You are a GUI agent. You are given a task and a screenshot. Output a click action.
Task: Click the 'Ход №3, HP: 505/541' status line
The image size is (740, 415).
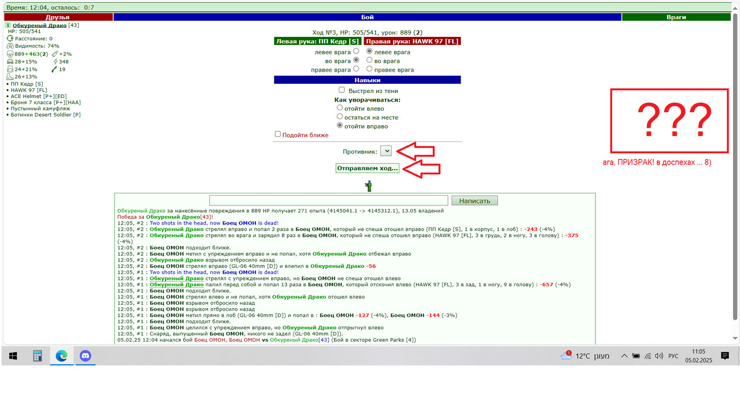(x=368, y=33)
